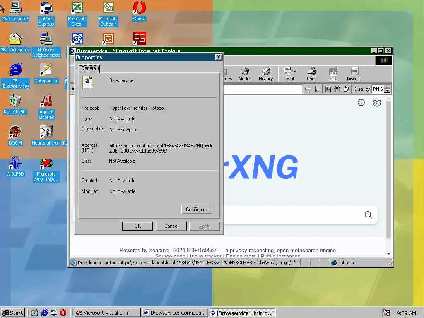
Task: Open the Microsoft Outlook desktop shortcut
Action: [x=108, y=14]
